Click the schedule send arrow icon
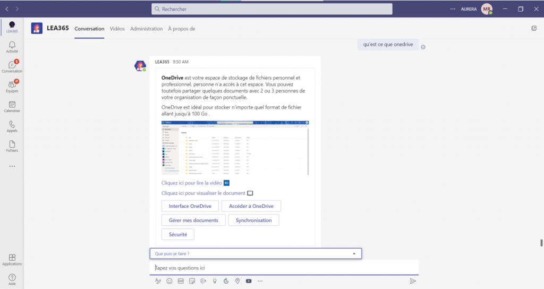This screenshot has width=544, height=289. click(203, 281)
